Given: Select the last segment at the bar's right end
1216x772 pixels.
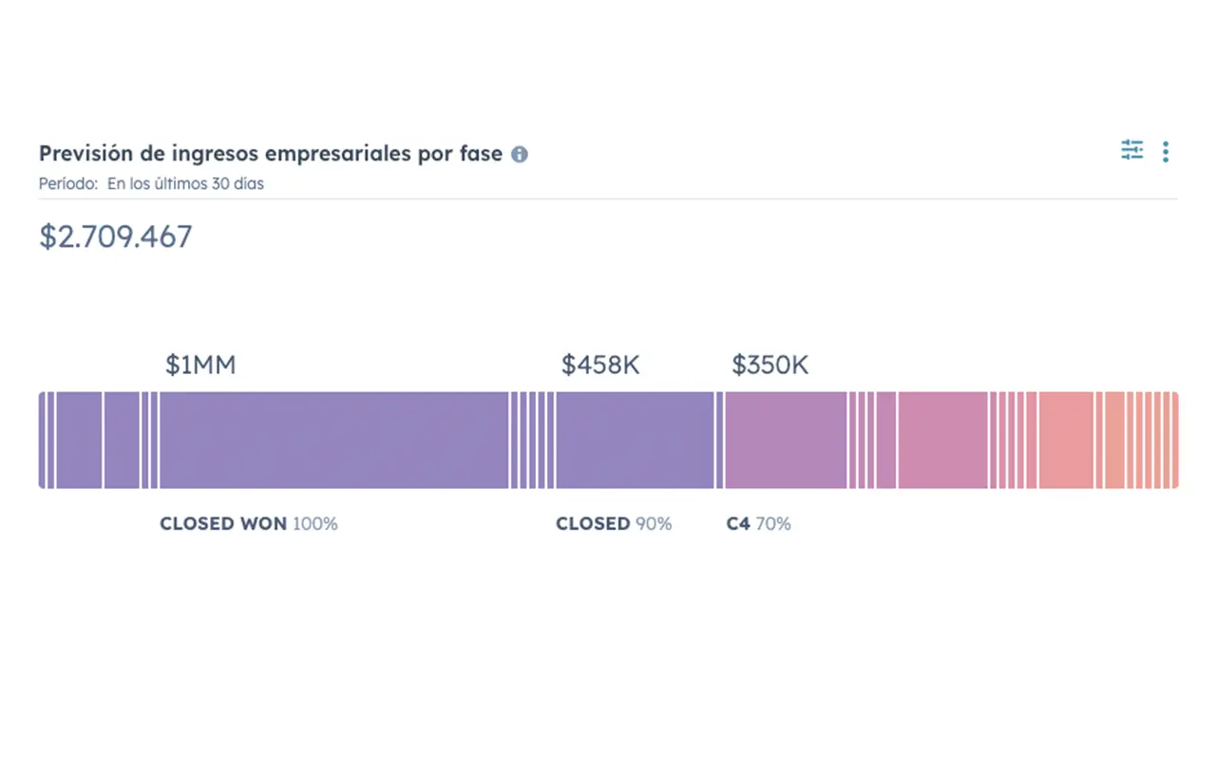Looking at the screenshot, I should (1175, 441).
